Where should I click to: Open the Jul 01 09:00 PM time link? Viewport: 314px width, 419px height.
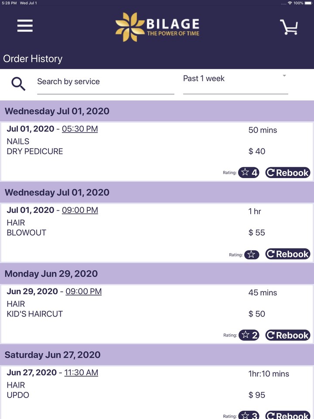[x=80, y=210]
